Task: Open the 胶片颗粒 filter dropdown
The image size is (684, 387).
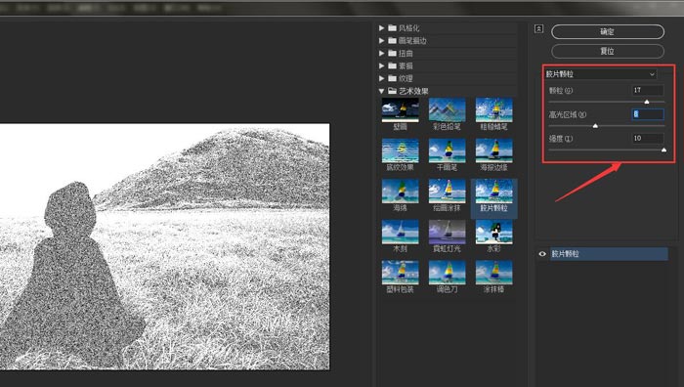Action: (601, 74)
